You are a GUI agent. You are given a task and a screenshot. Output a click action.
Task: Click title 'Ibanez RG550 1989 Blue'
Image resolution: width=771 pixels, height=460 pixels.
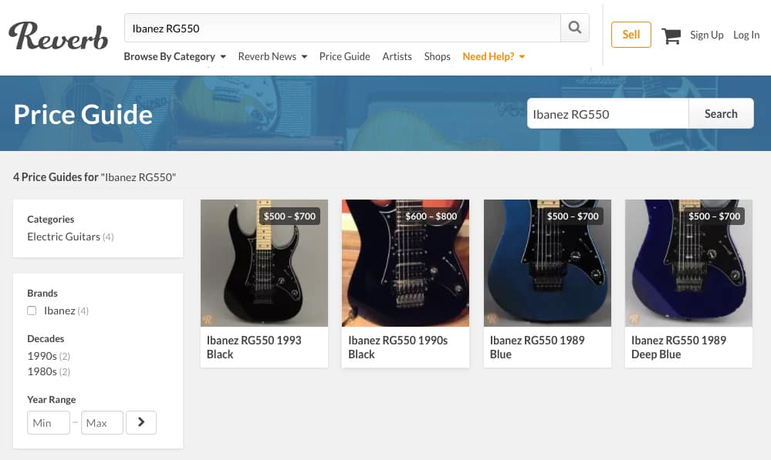pos(537,347)
